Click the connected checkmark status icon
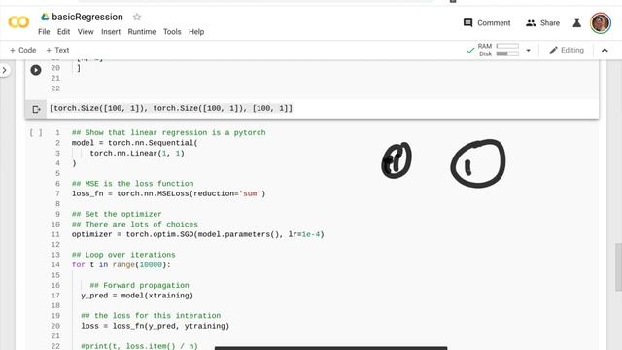This screenshot has height=350, width=622. (x=470, y=50)
